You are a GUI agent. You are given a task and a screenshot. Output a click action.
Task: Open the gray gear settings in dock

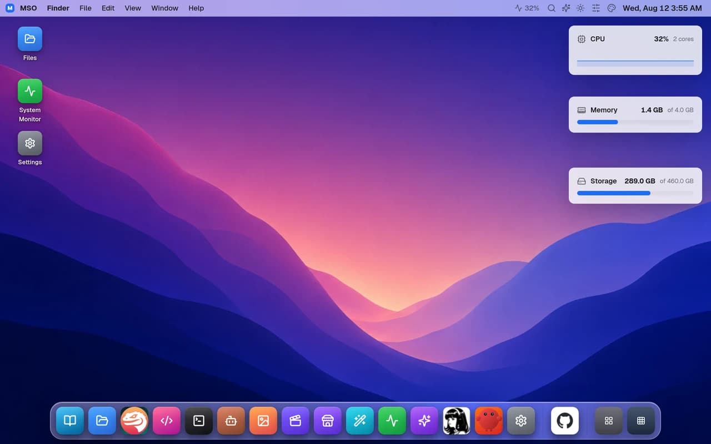coord(521,421)
